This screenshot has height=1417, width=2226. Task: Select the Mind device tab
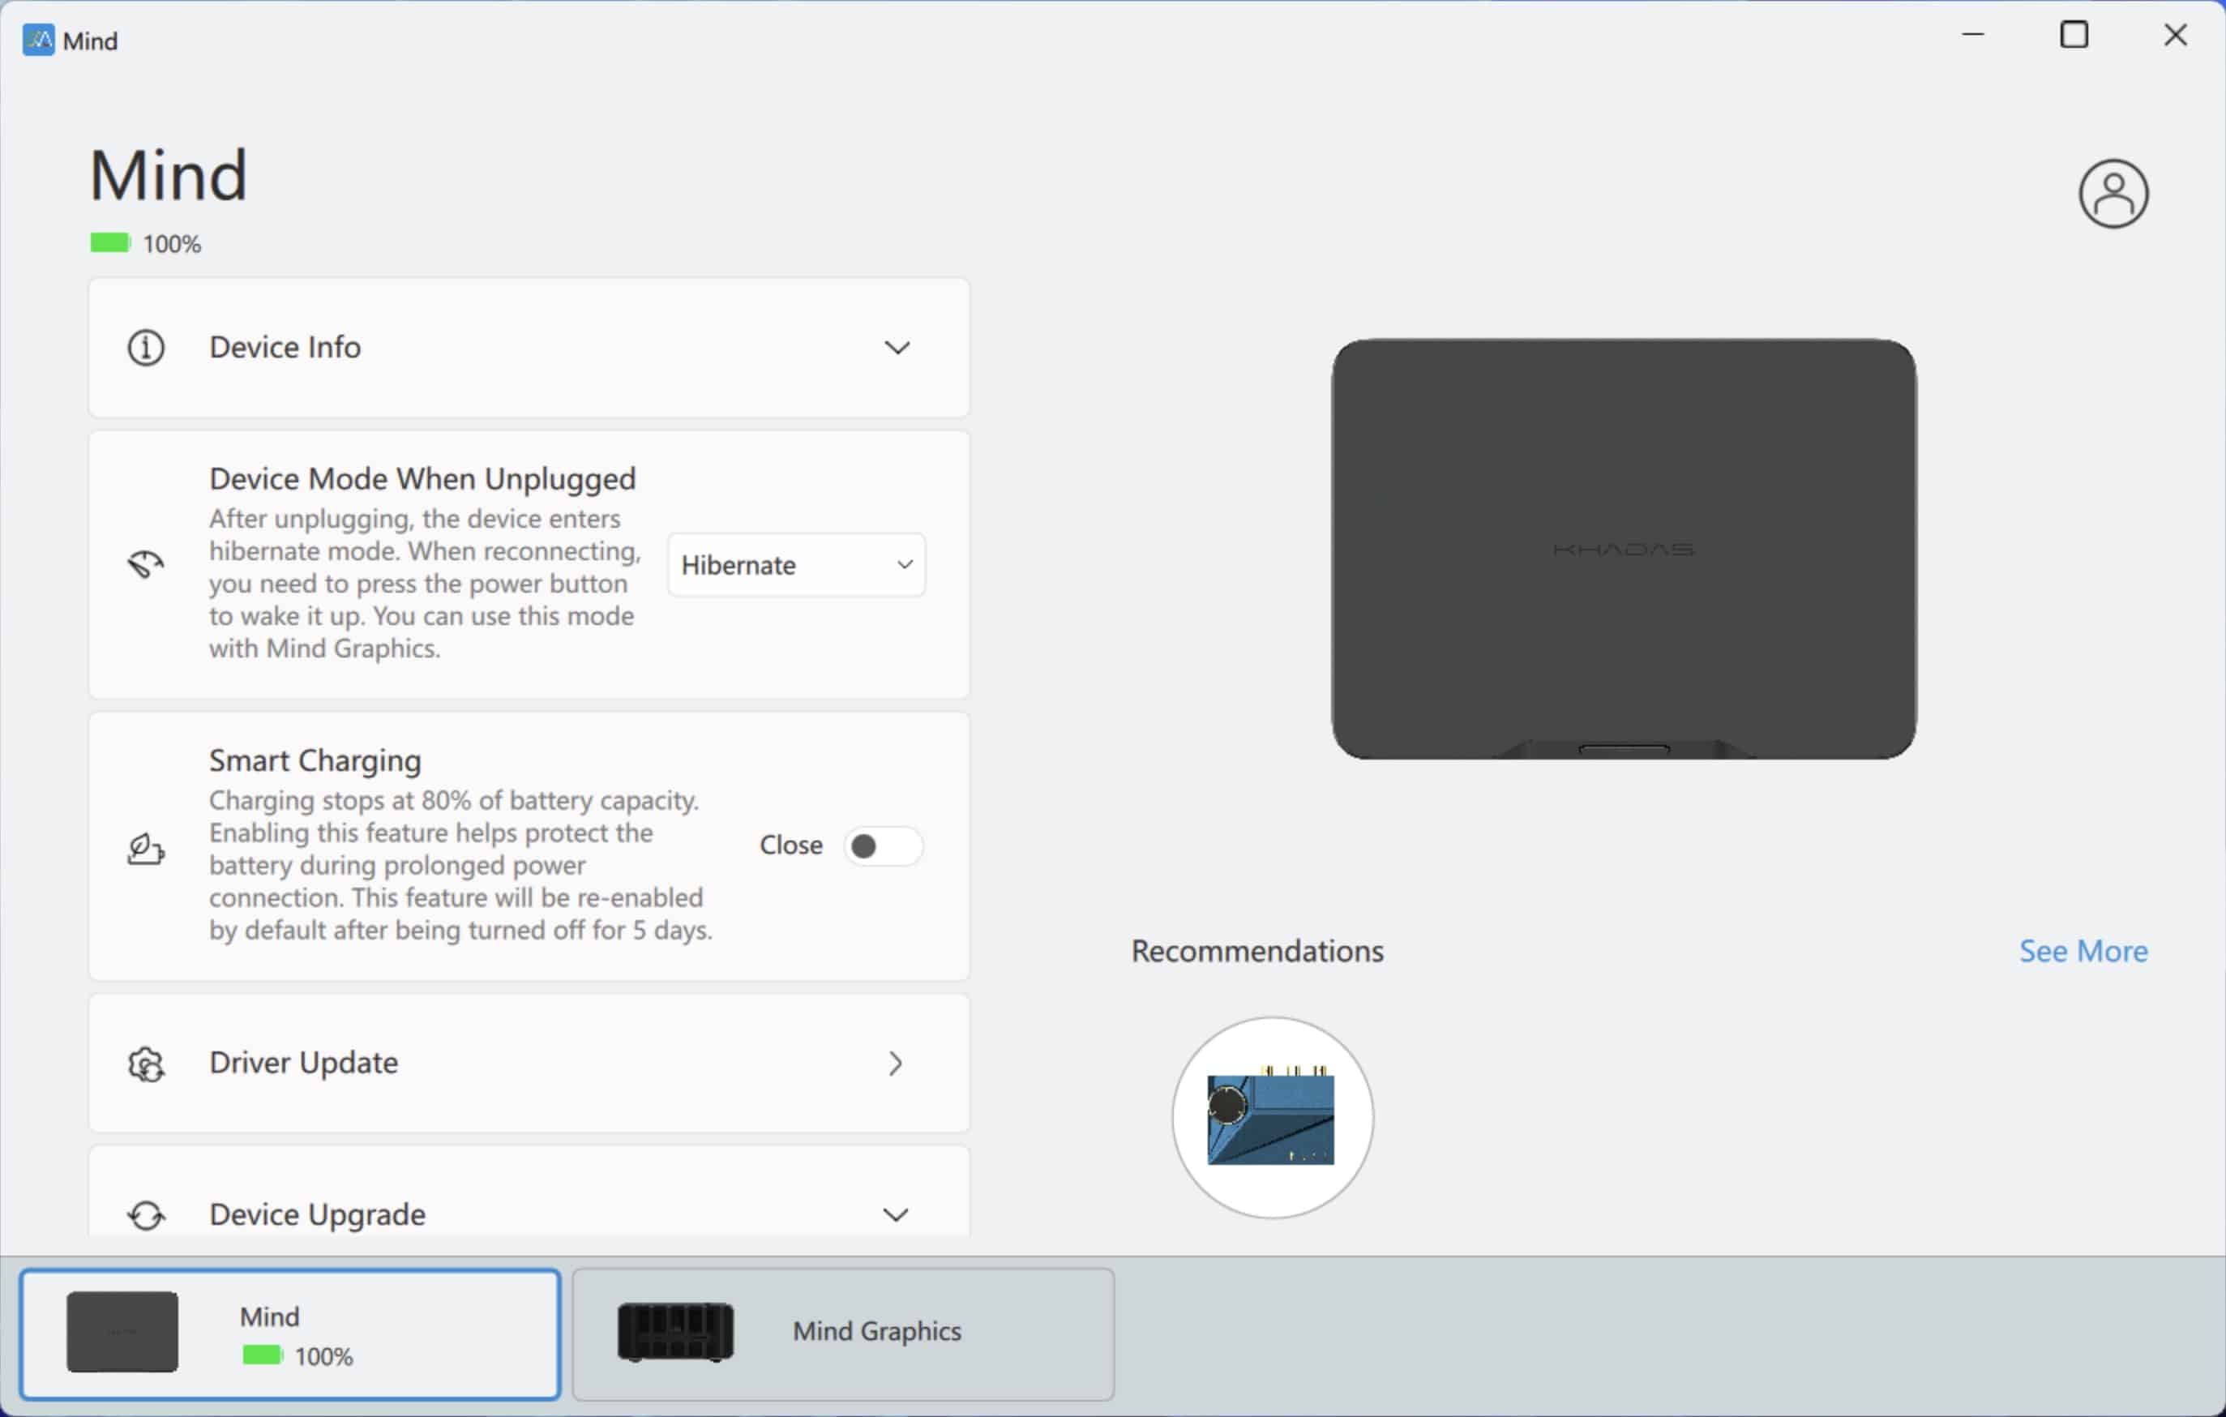(290, 1334)
